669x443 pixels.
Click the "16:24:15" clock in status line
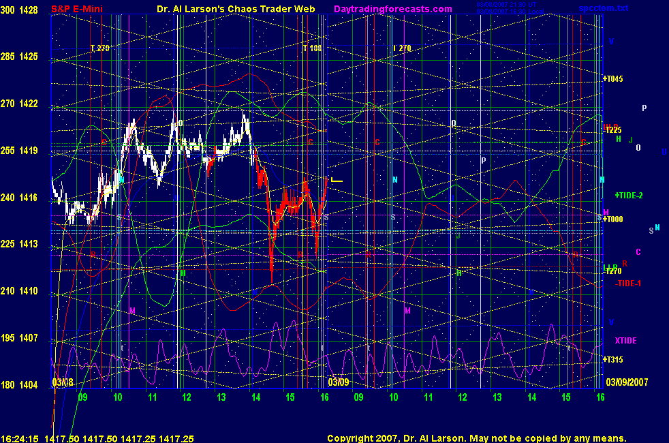(x=20, y=439)
